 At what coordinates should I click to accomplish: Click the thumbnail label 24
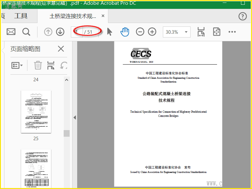pyautogui.click(x=36, y=80)
